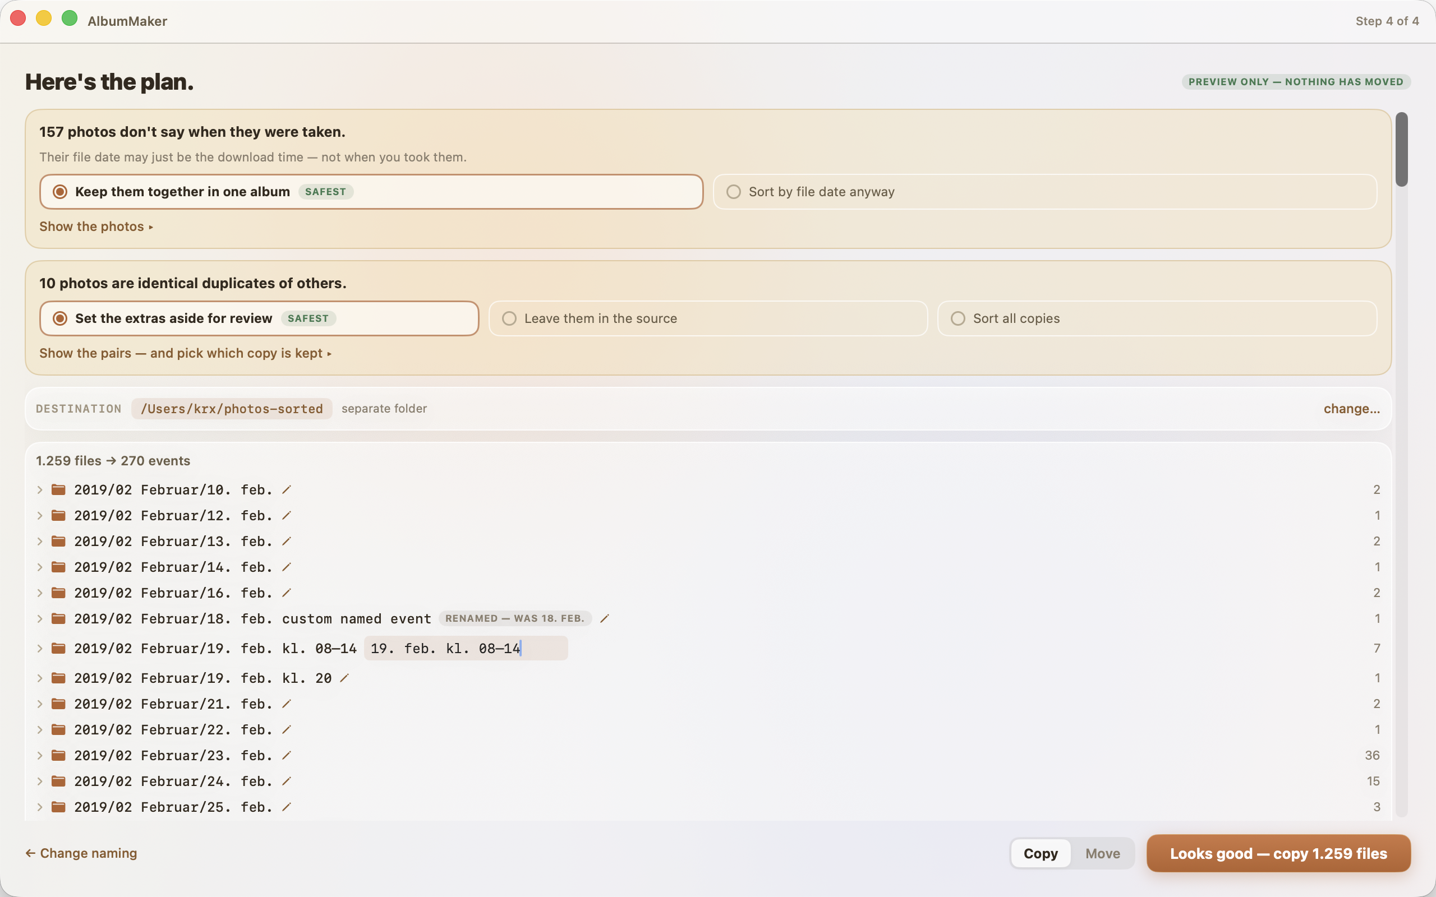1436x897 pixels.
Task: Switch transfer mode to Copy
Action: click(1041, 853)
